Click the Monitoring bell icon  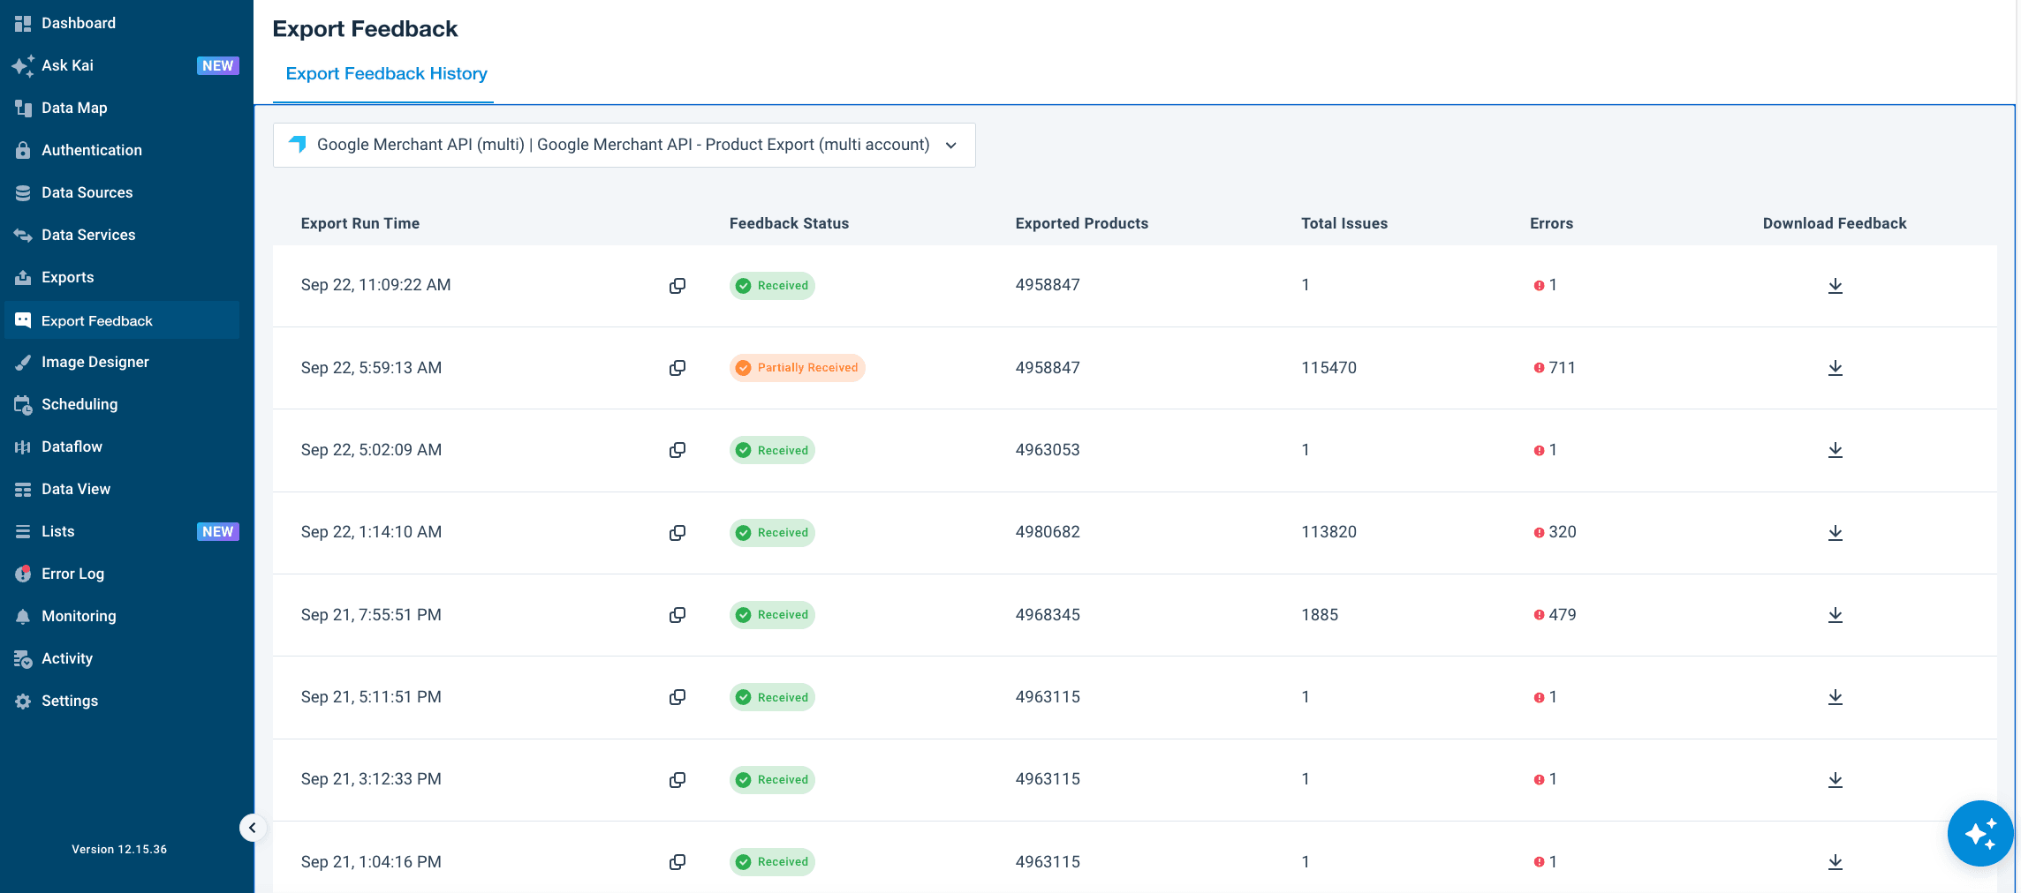(x=23, y=616)
